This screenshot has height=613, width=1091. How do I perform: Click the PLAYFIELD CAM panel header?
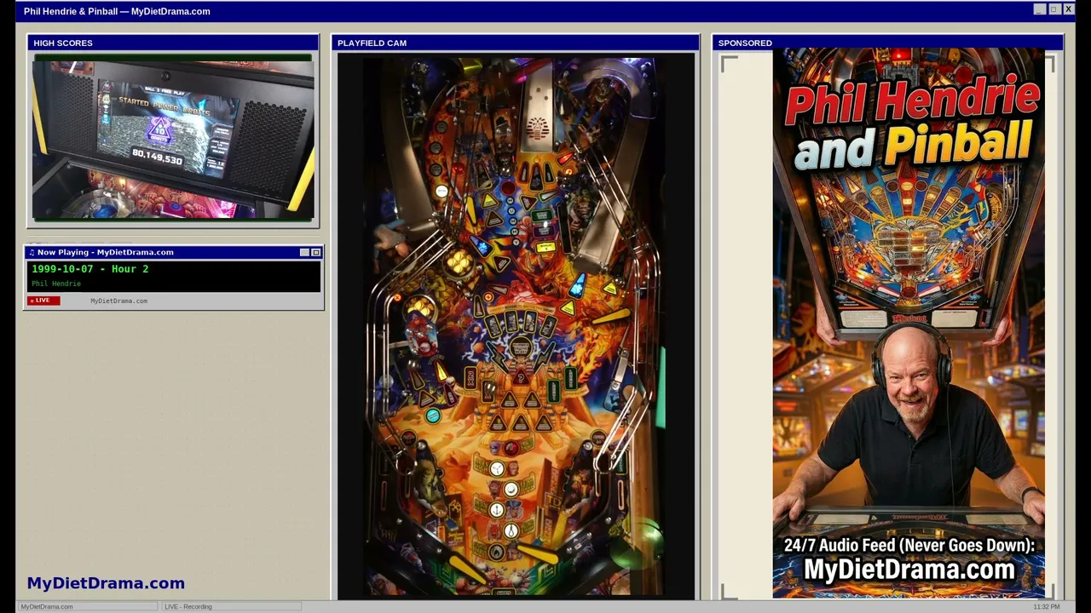click(515, 43)
